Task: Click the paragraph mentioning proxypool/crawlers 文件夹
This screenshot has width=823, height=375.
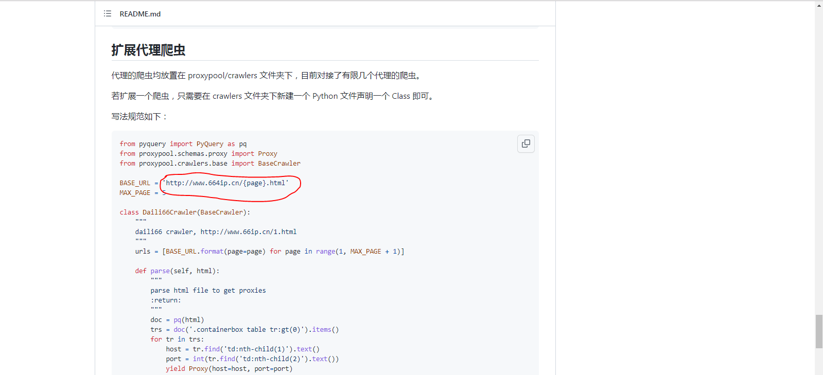Action: 268,76
